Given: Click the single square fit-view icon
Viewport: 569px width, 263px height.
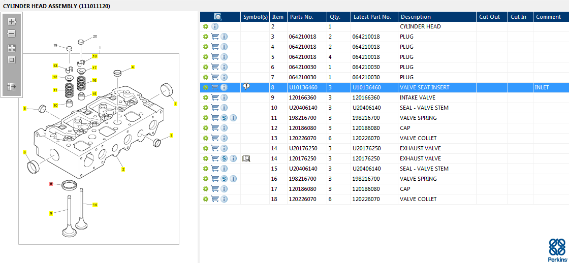Looking at the screenshot, I should pyautogui.click(x=12, y=60).
